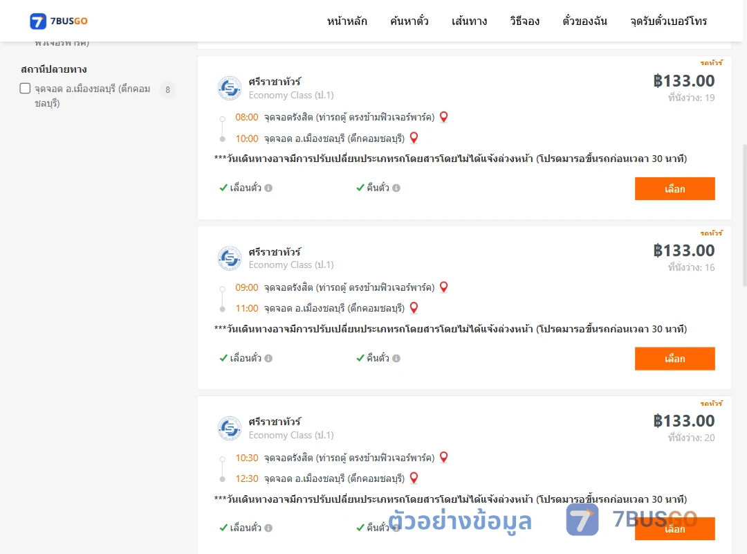Viewport: 747px width, 554px height.
Task: Click operator logo on the 10:30 trip
Action: pos(230,428)
